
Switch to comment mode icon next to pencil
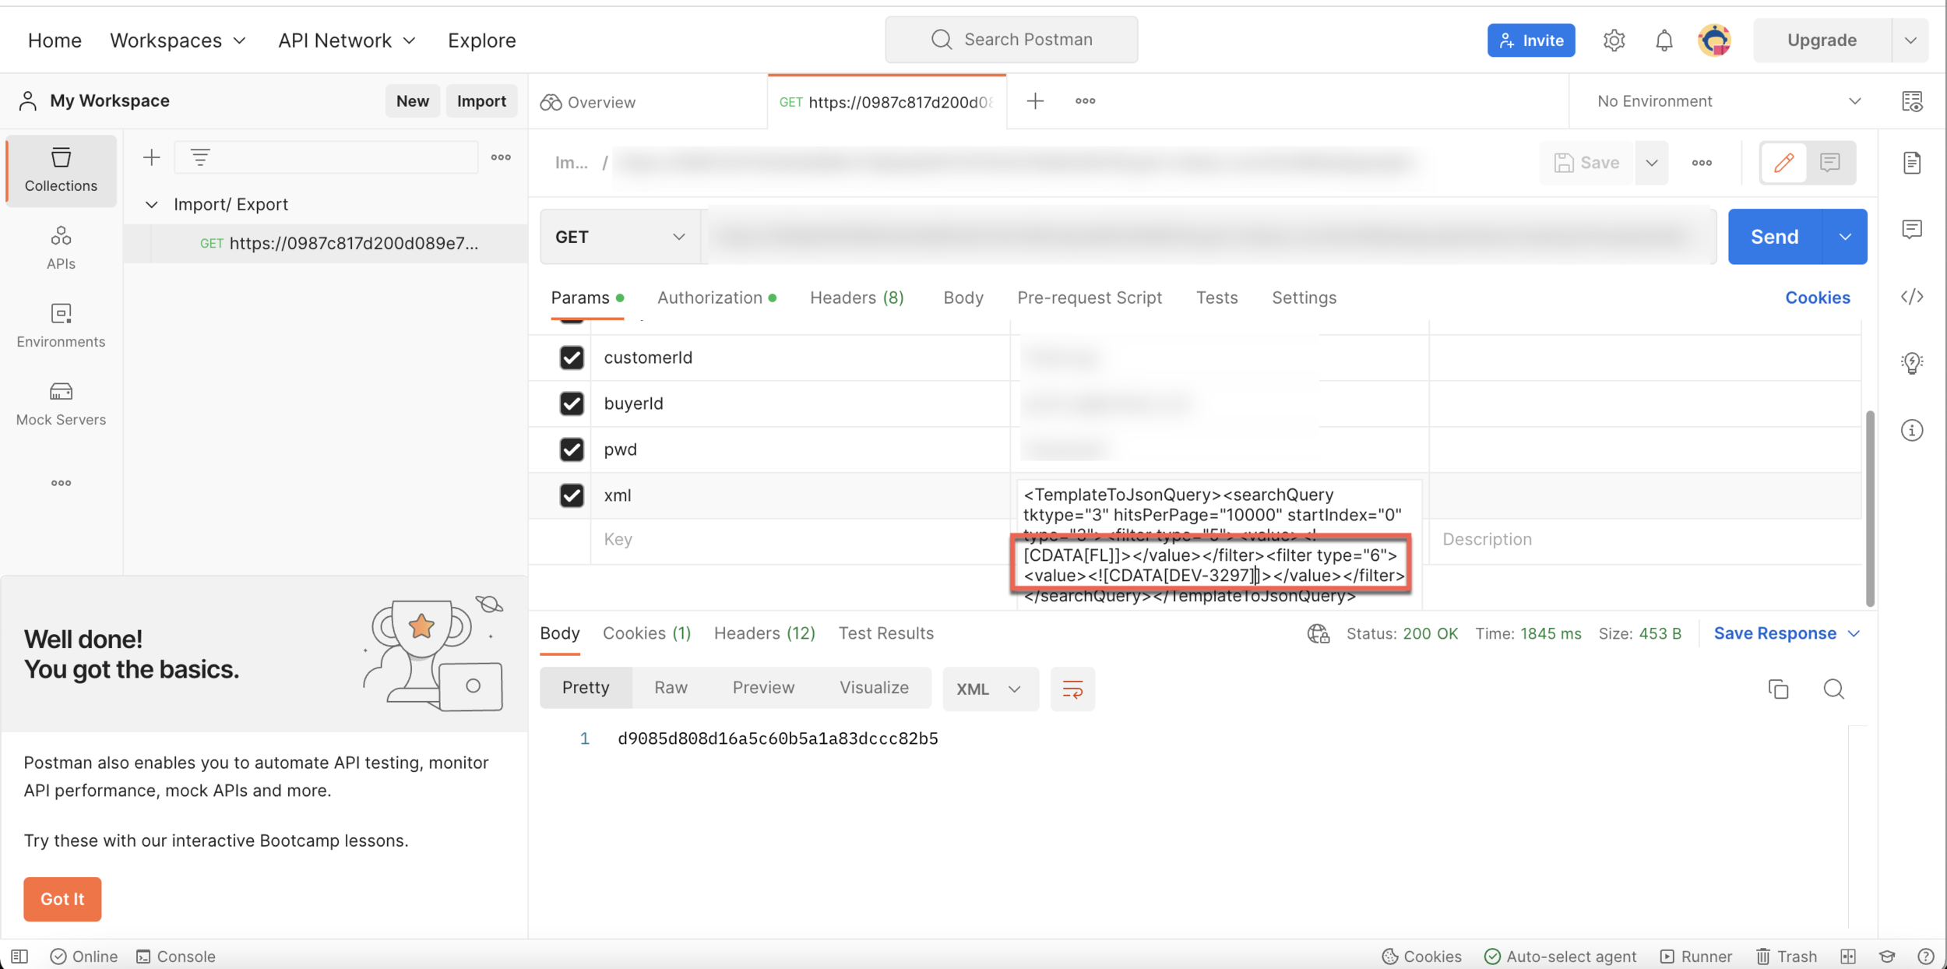pos(1829,163)
